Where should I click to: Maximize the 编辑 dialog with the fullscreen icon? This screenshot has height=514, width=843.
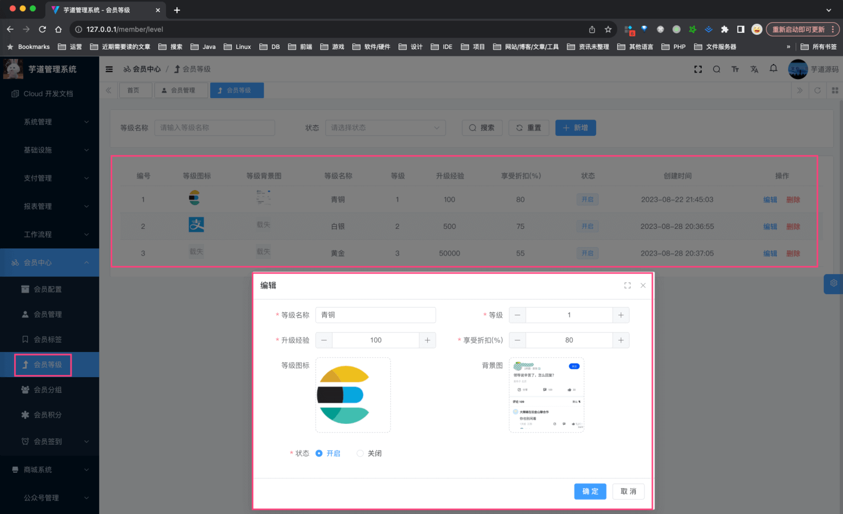[627, 286]
